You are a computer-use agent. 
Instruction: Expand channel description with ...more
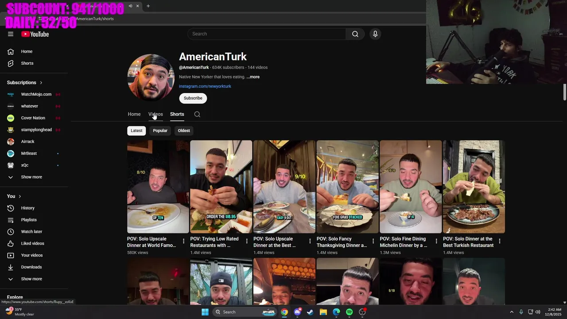(253, 77)
